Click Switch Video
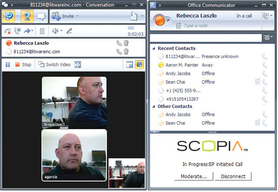Viewport: 278px width, 192px height. coord(54,65)
